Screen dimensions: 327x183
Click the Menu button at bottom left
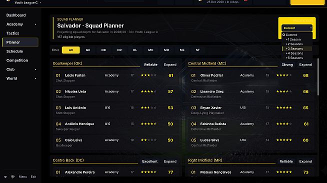pyautogui.click(x=22, y=176)
